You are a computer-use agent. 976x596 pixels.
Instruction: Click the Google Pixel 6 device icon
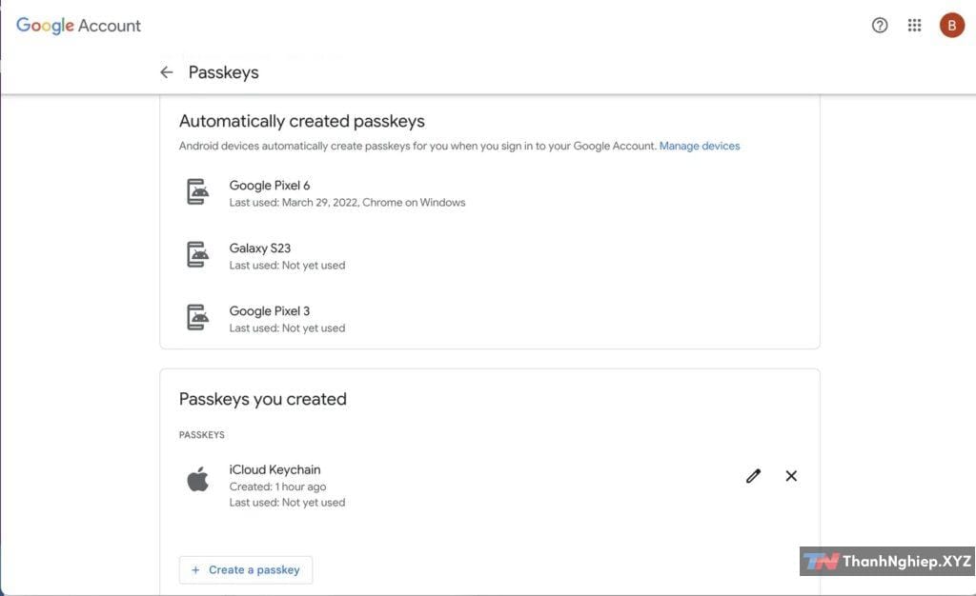pos(198,192)
